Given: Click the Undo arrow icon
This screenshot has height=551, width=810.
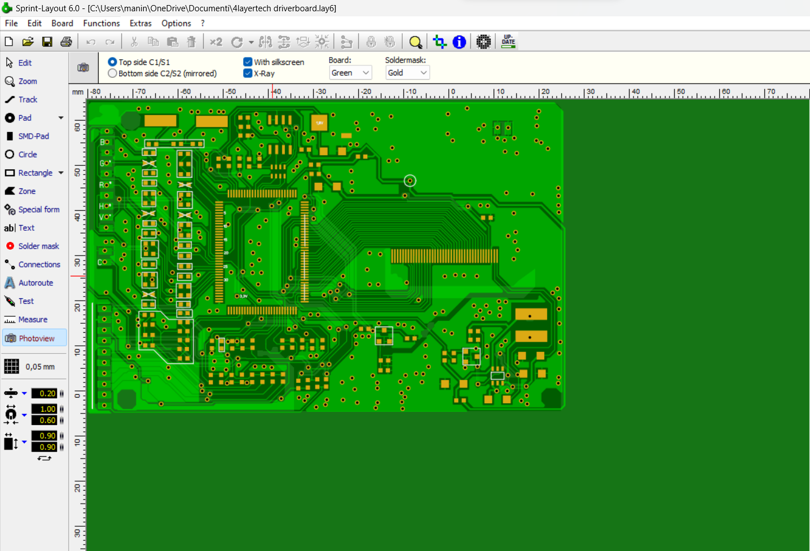Looking at the screenshot, I should pos(91,42).
